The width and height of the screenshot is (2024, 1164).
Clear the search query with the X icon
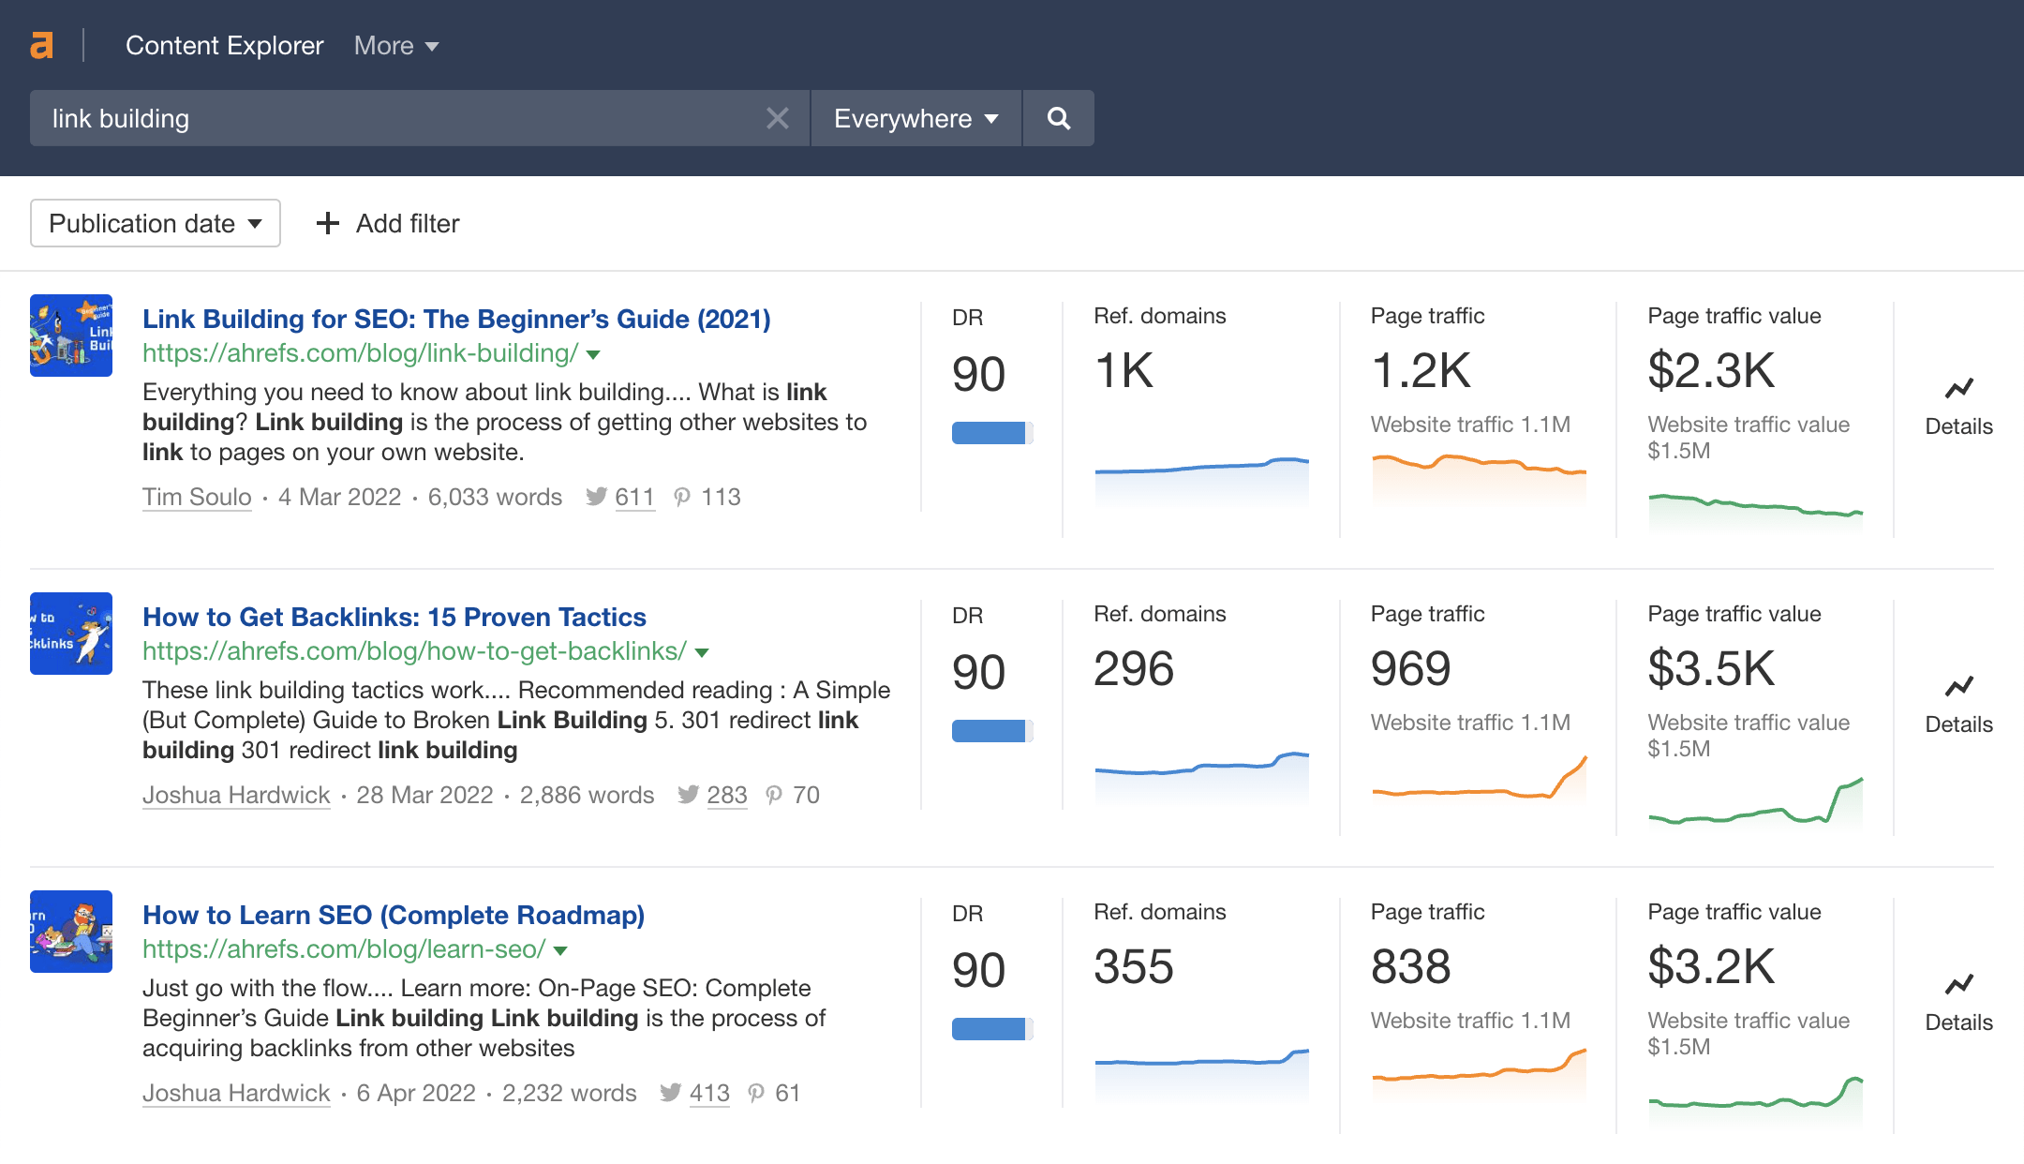coord(776,118)
